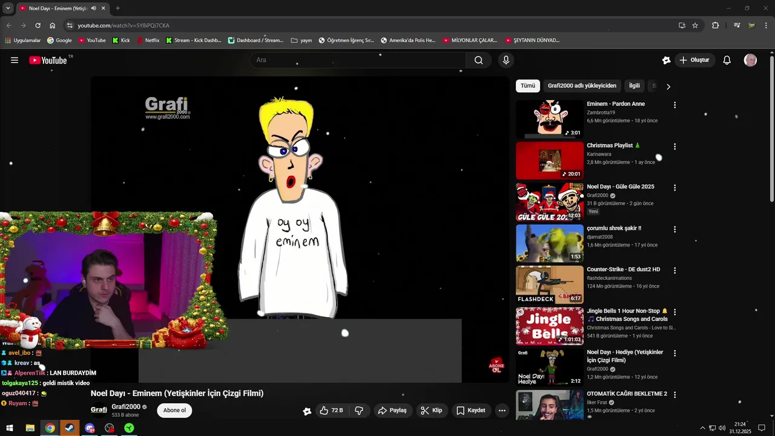Viewport: 775px width, 436px height.
Task: Click the Ara search input field
Action: coord(358,60)
